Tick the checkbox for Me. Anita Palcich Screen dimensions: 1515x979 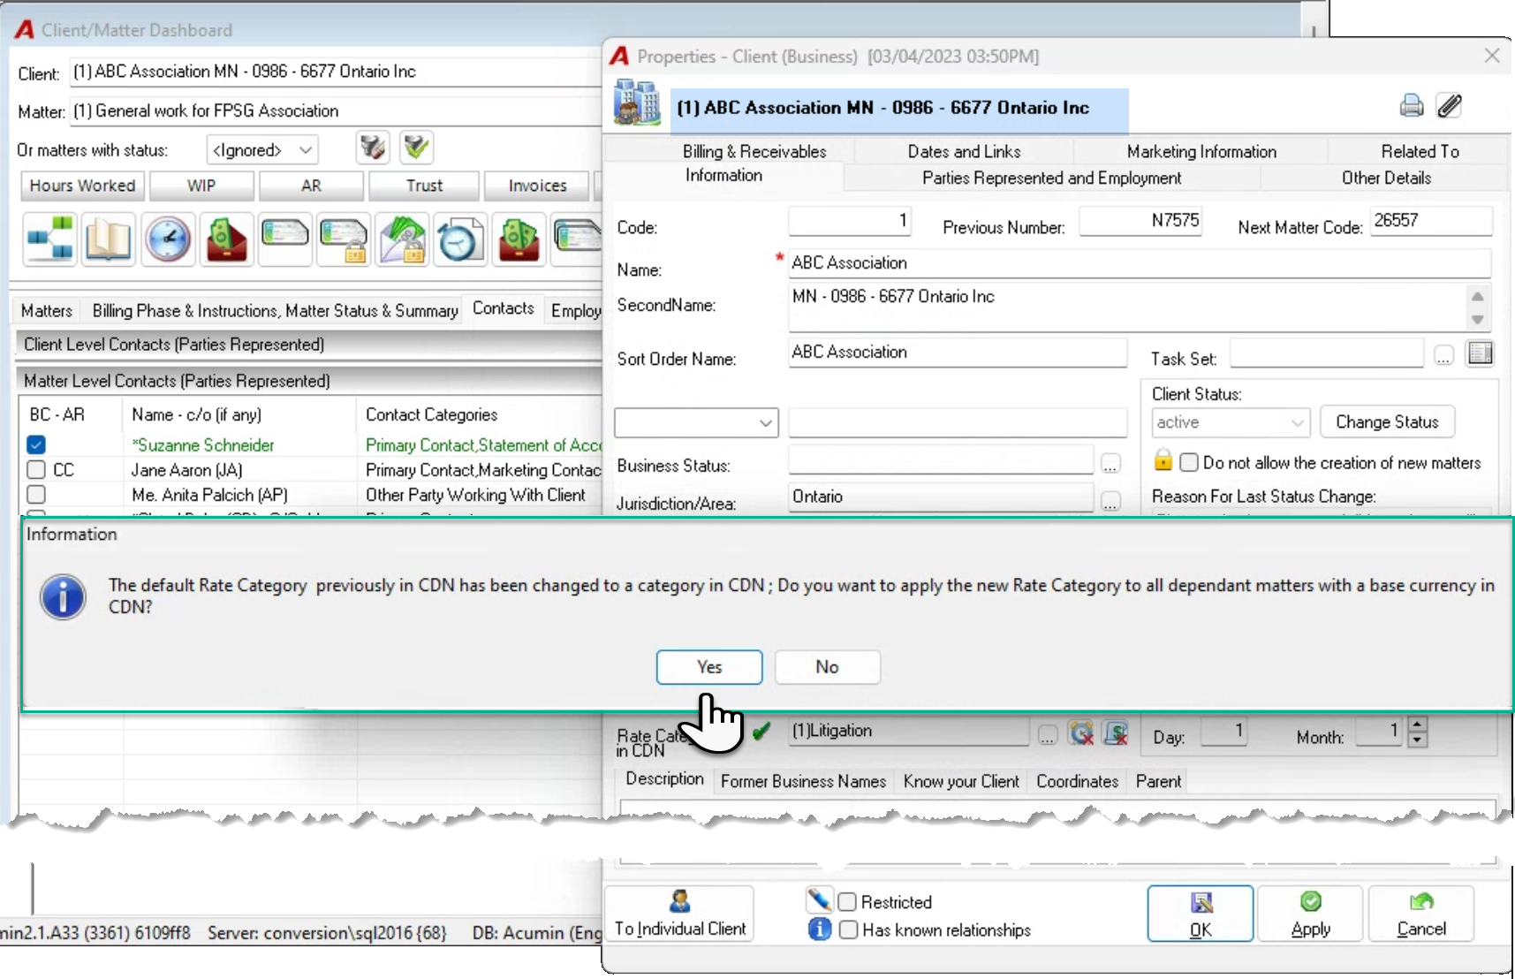pos(36,494)
